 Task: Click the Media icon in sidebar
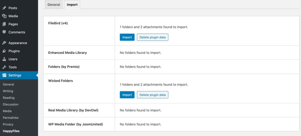point(4,16)
